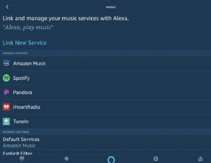Open the Devices tab in bottom bar
Viewport: 211px width, 163px height.
click(x=201, y=159)
